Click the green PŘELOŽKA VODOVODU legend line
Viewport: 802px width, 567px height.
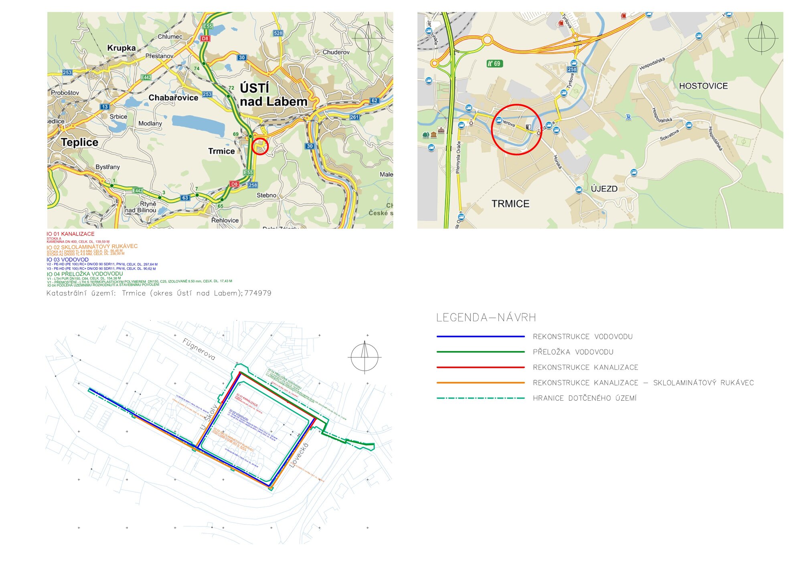(x=480, y=352)
